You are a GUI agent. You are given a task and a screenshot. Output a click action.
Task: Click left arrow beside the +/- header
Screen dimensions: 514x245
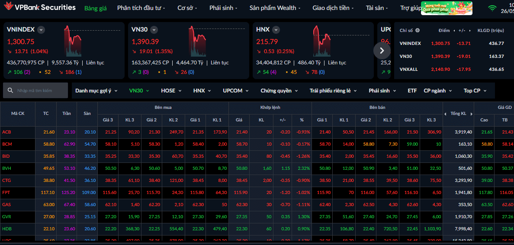point(454,30)
